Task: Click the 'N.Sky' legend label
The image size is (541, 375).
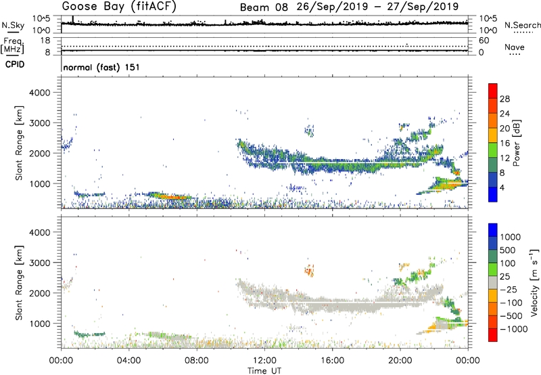Action: click(13, 26)
